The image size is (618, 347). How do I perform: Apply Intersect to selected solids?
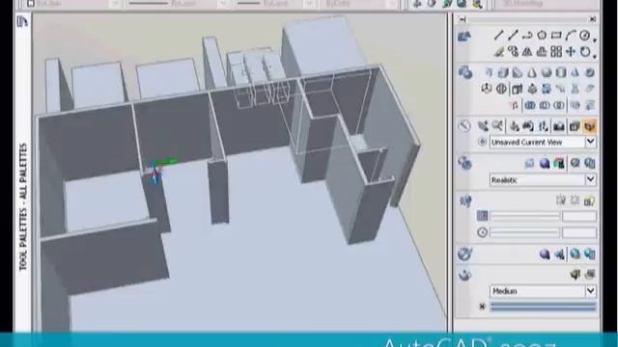click(x=559, y=105)
